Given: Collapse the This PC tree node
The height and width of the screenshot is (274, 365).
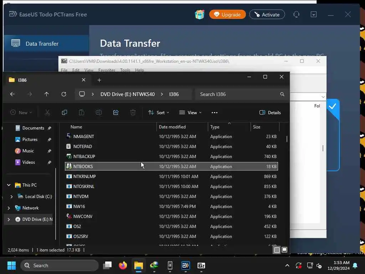Looking at the screenshot, I should point(9,185).
